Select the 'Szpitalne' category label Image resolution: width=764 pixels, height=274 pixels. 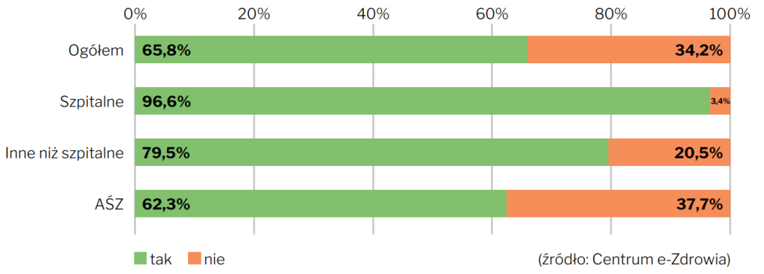click(92, 101)
